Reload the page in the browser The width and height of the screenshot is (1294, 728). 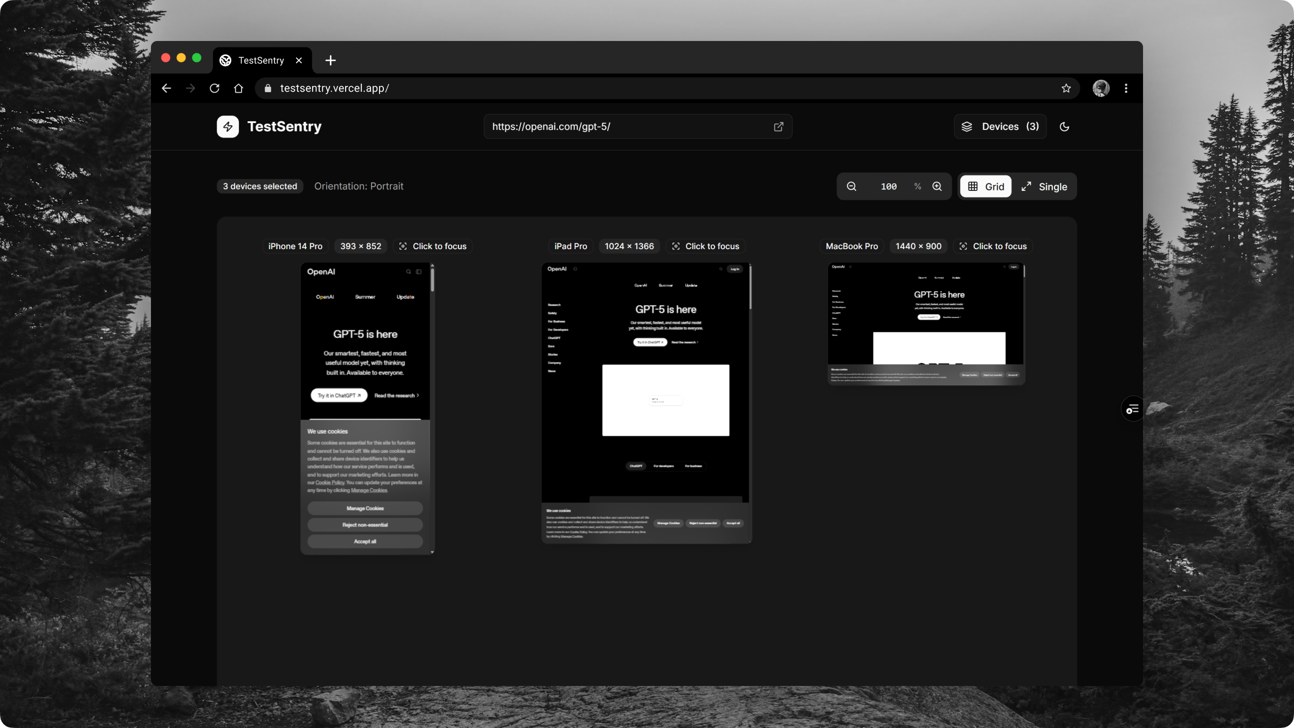pos(215,88)
